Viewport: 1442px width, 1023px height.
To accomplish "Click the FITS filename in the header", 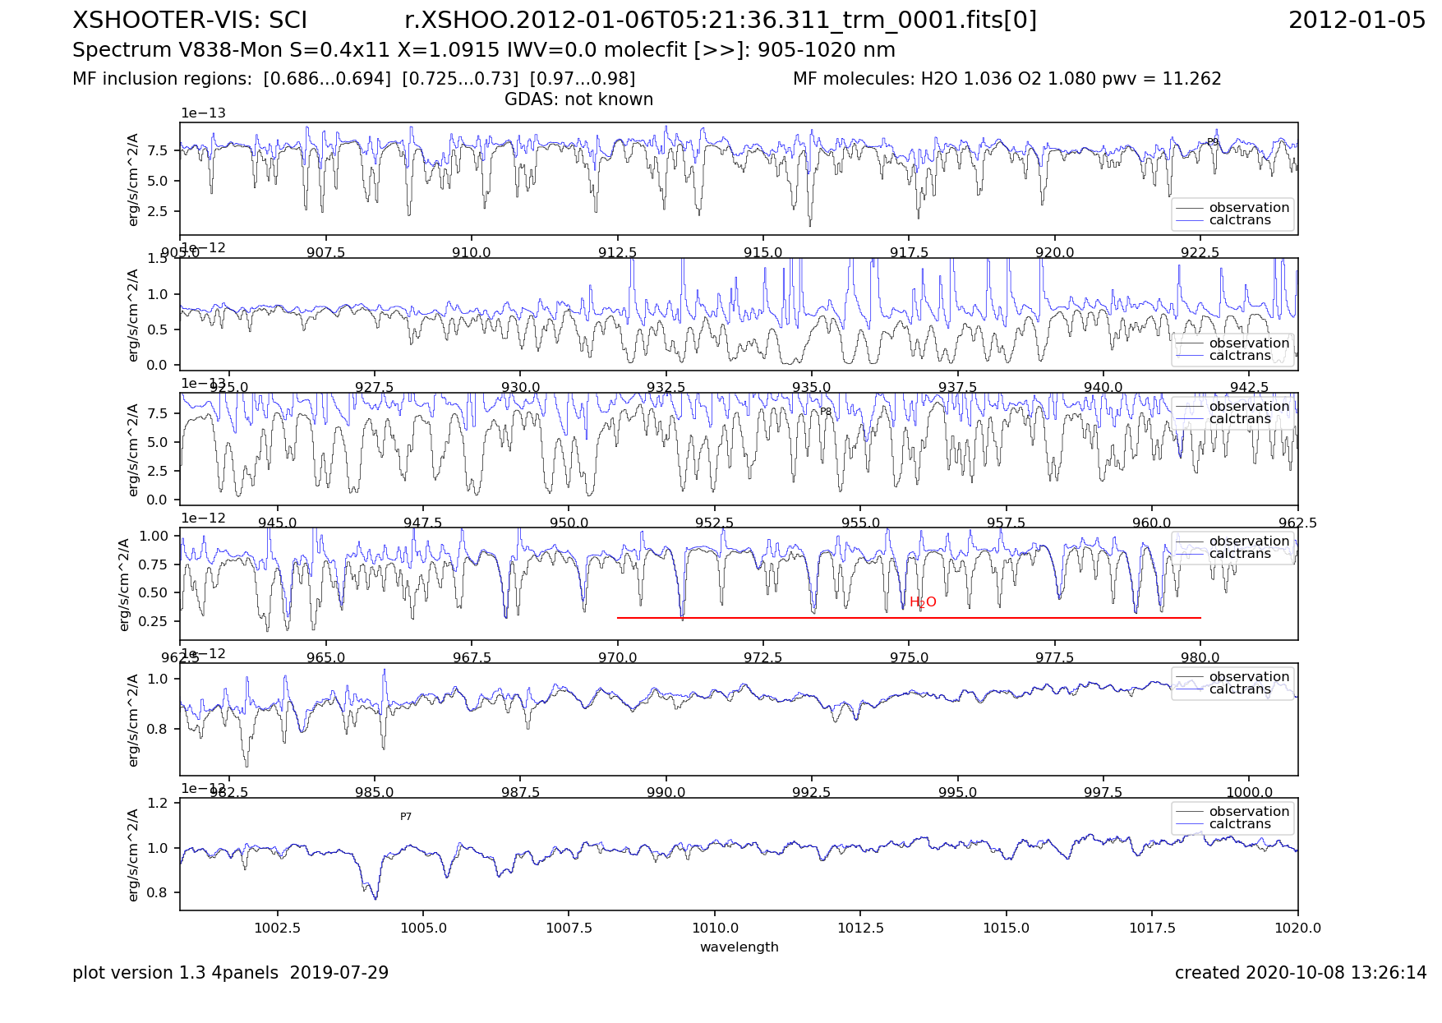I will coord(720,21).
